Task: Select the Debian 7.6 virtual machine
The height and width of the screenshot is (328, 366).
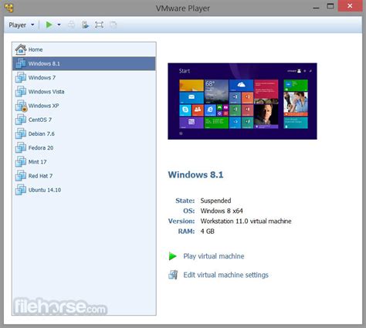Action: click(x=84, y=134)
